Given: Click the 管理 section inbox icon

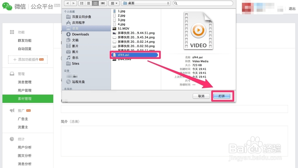Looking at the screenshot, I should point(12,74).
